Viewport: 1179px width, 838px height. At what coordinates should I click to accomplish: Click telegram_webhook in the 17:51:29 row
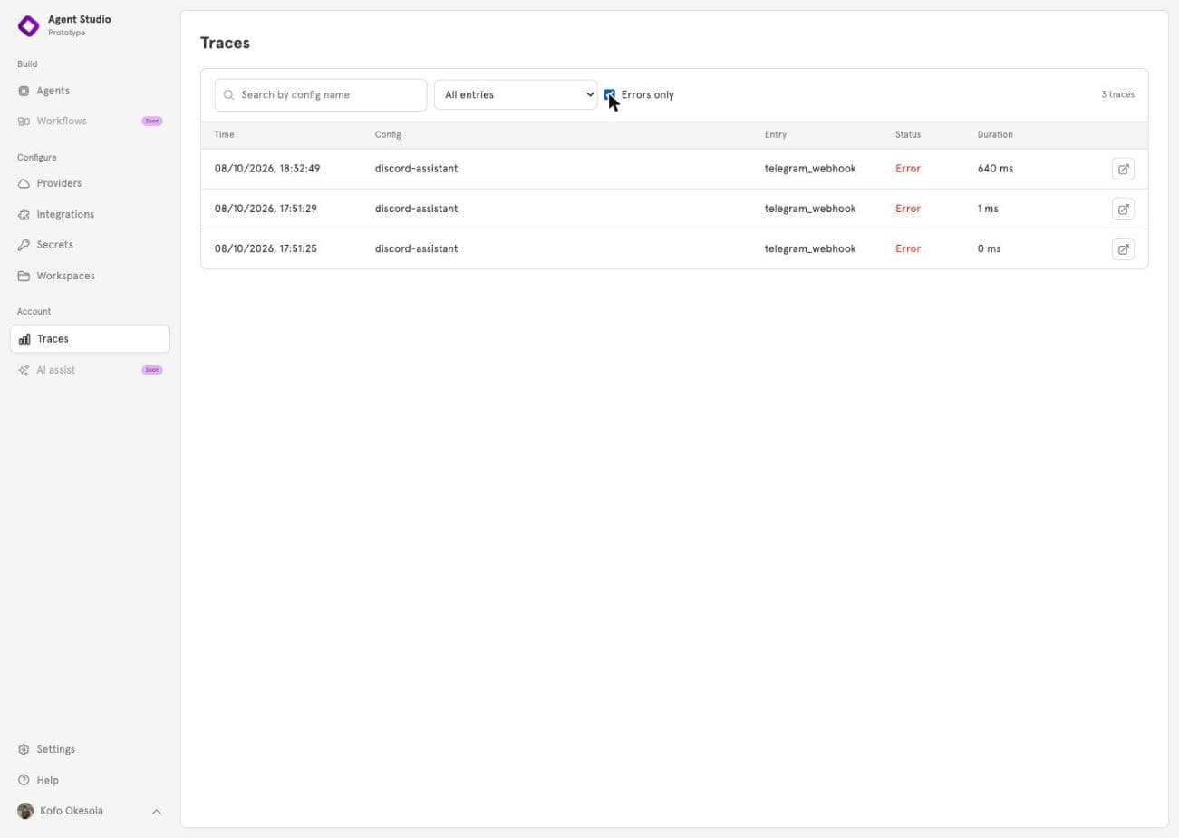810,209
